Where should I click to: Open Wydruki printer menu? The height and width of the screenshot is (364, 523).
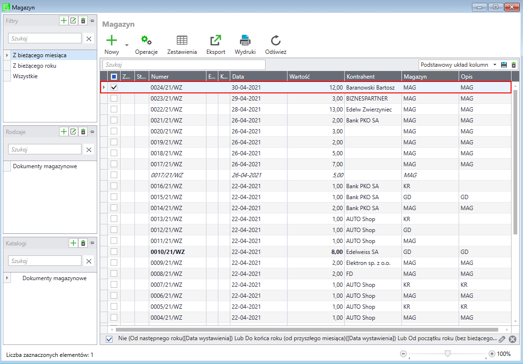pos(245,40)
